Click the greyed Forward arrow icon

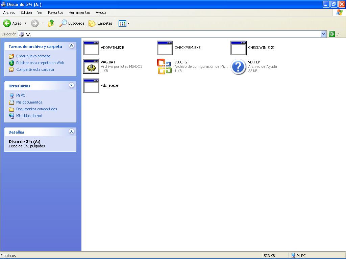pyautogui.click(x=35, y=23)
